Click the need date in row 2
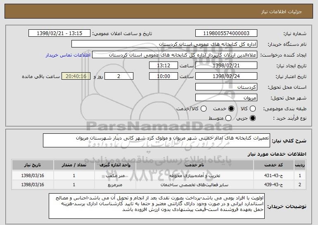Screen dimensions: 318x225 click(x=33, y=185)
